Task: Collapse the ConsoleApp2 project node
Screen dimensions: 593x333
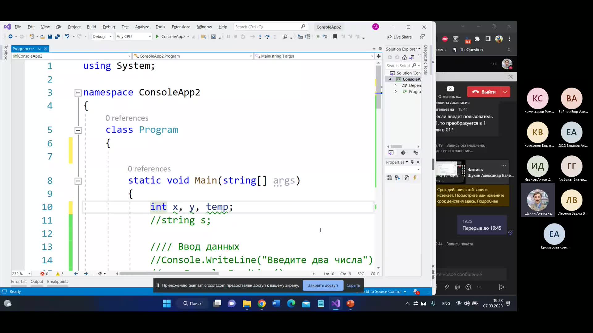Action: pos(390,79)
